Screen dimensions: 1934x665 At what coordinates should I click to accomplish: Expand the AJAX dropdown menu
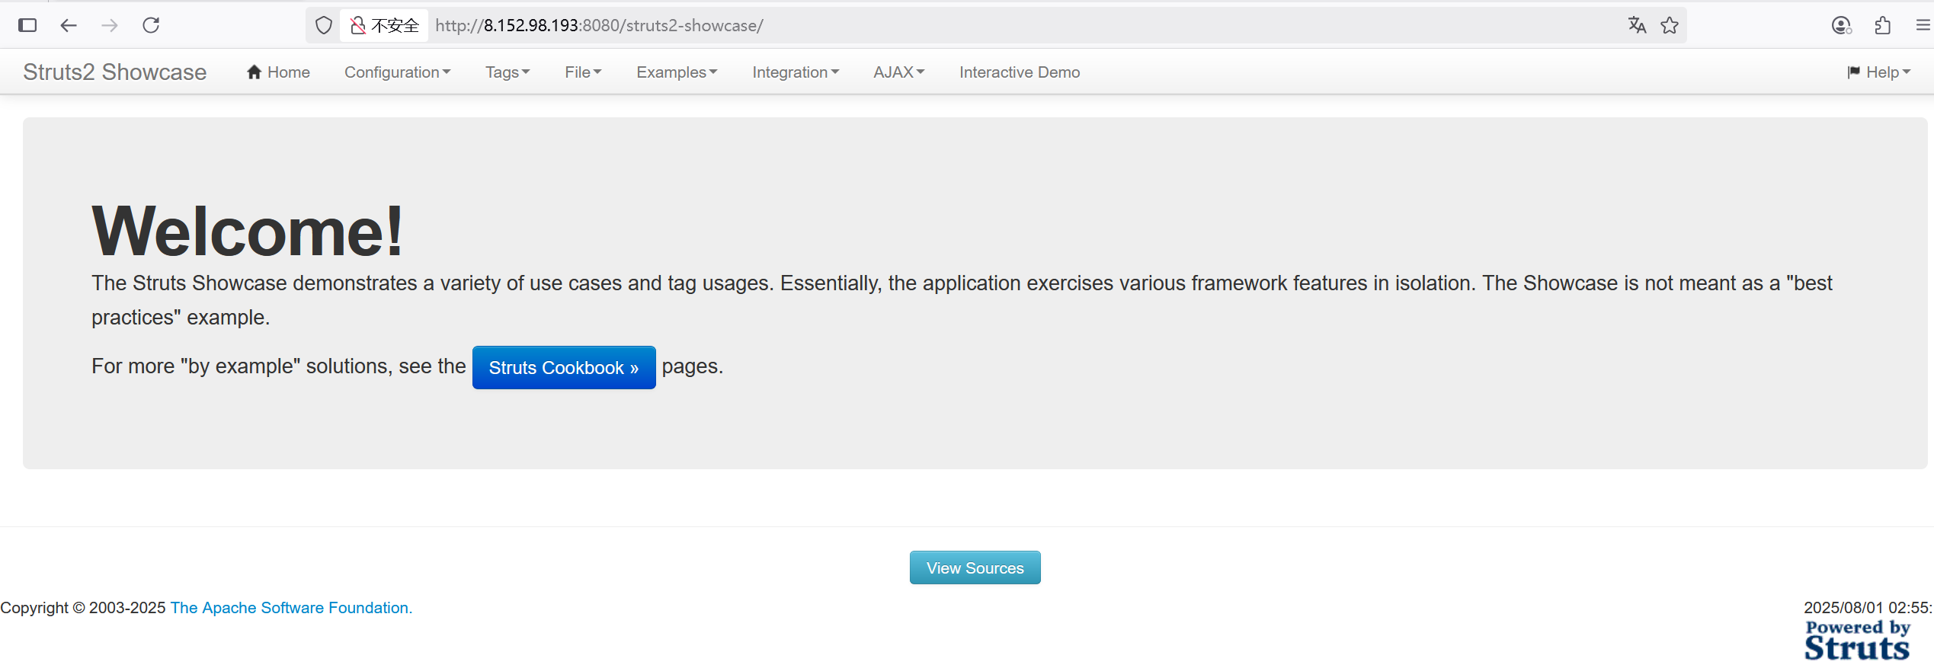899,72
